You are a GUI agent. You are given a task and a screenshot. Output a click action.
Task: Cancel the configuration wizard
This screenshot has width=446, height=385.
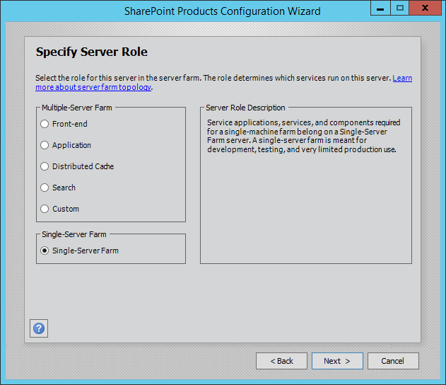point(393,361)
